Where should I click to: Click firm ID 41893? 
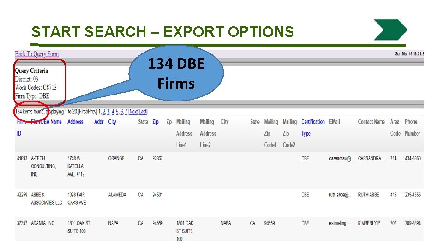[22, 158]
